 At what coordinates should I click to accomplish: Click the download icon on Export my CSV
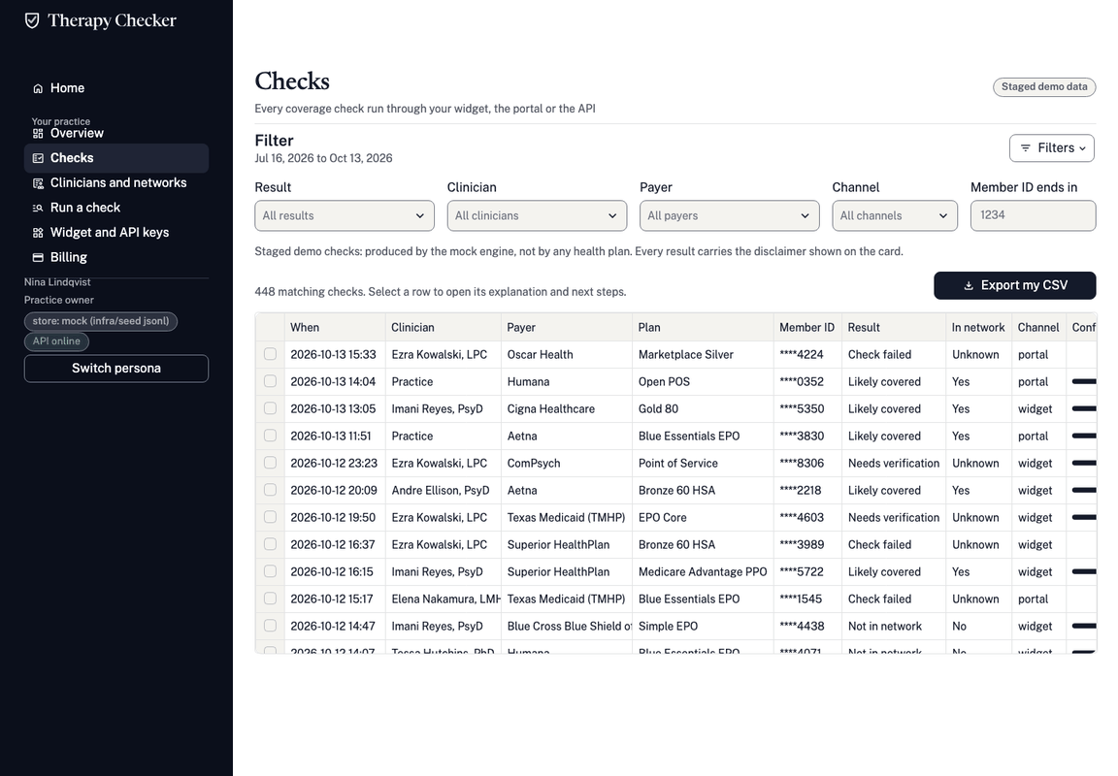tap(969, 286)
